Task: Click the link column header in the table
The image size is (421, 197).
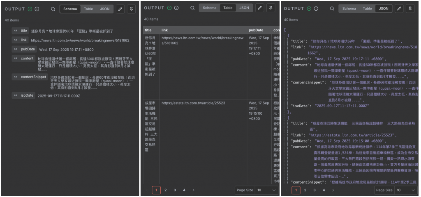Action: pyautogui.click(x=203, y=30)
